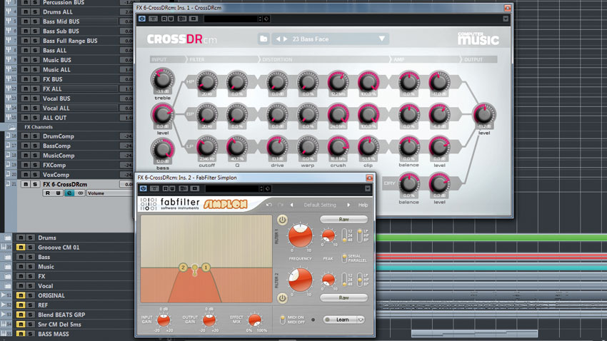Open the Volume automation parameter dropdown
Viewport: 607px width, 341px height.
coord(109,193)
